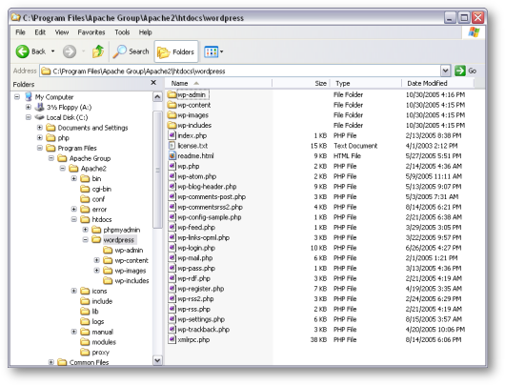Sort files by Size column header
Screen dimensions: 505x385
coord(301,84)
